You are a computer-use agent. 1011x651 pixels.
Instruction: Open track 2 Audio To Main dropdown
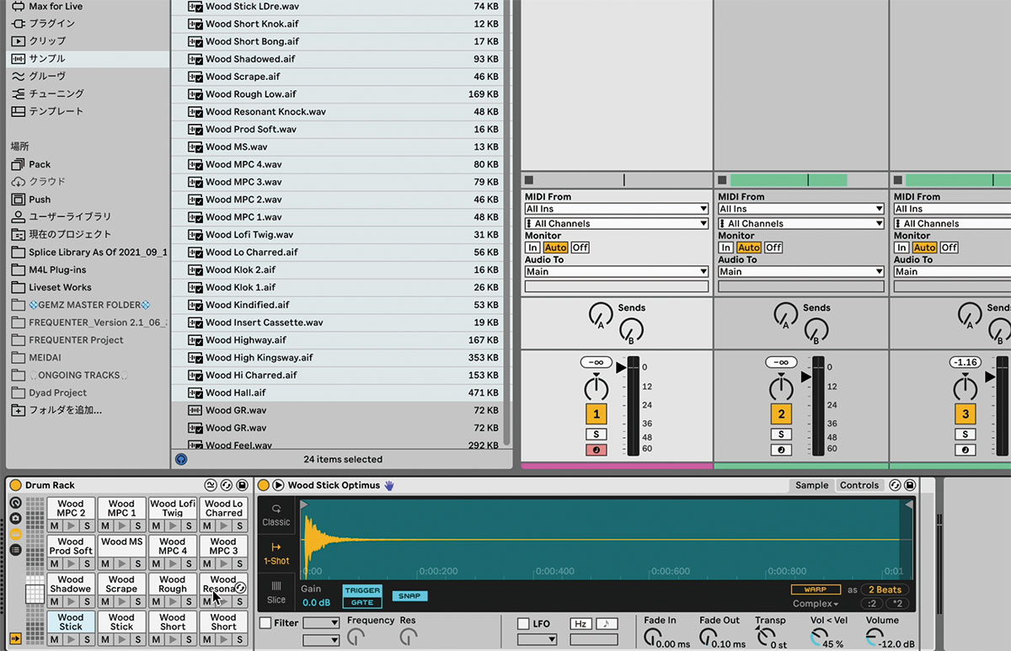point(801,271)
